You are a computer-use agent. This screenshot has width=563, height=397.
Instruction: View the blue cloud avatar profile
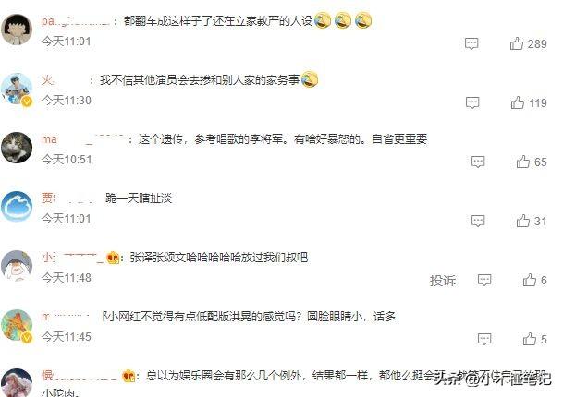point(17,207)
